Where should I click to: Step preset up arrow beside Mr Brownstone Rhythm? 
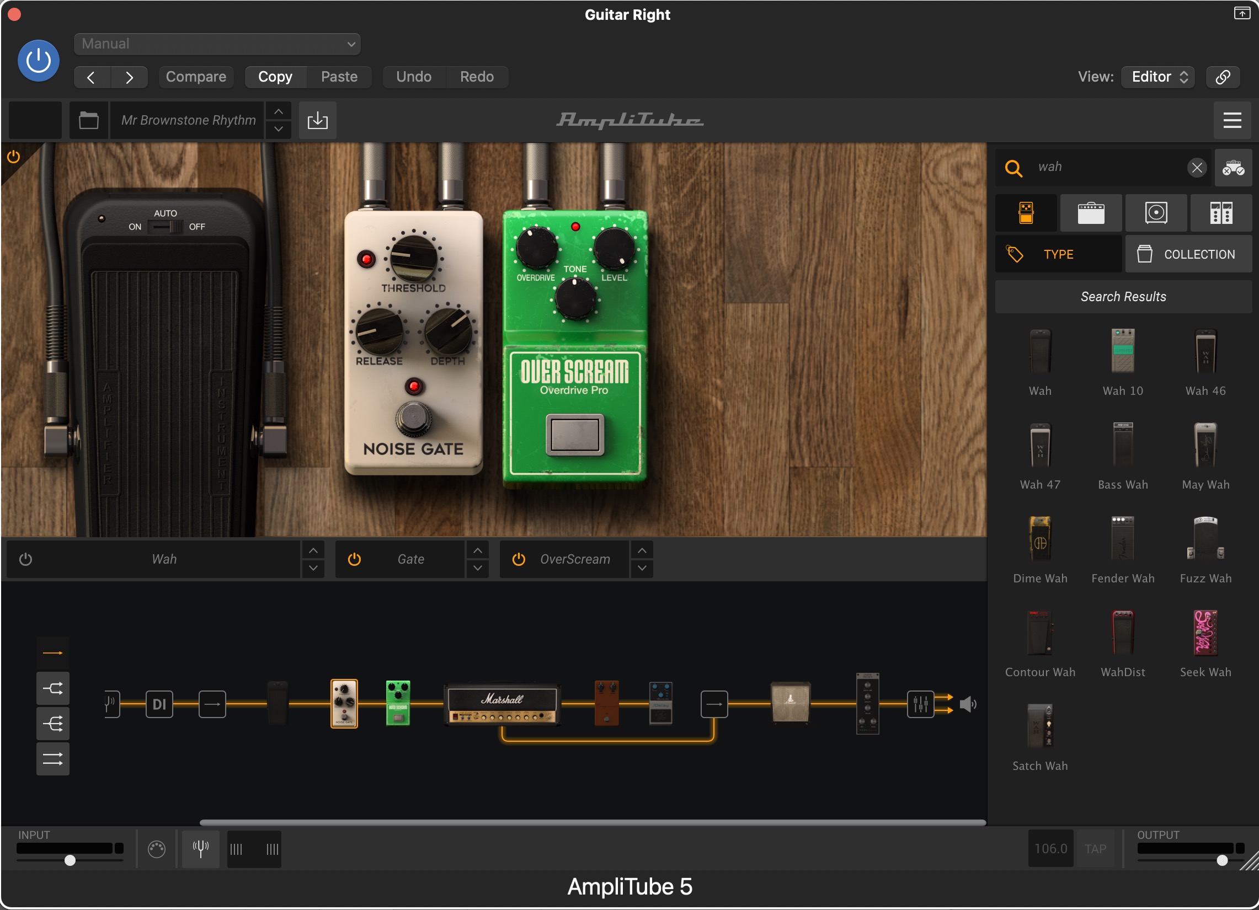pos(279,111)
